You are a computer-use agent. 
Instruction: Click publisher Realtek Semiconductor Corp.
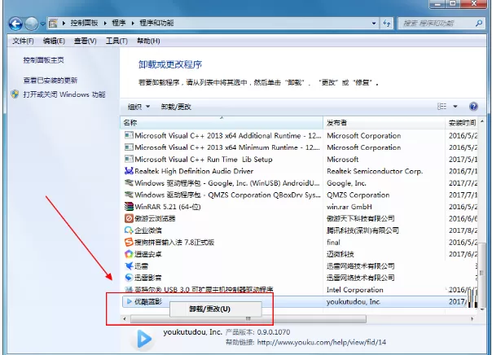(x=375, y=171)
